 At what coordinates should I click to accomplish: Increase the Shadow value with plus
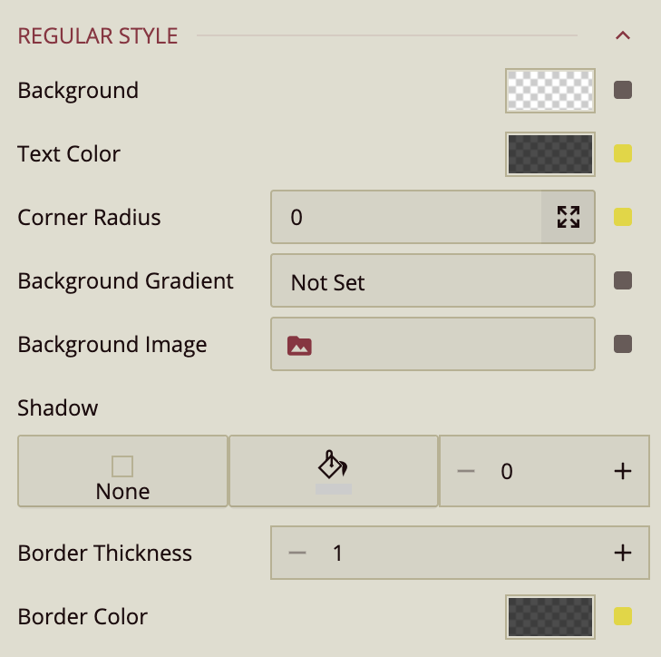tap(623, 471)
